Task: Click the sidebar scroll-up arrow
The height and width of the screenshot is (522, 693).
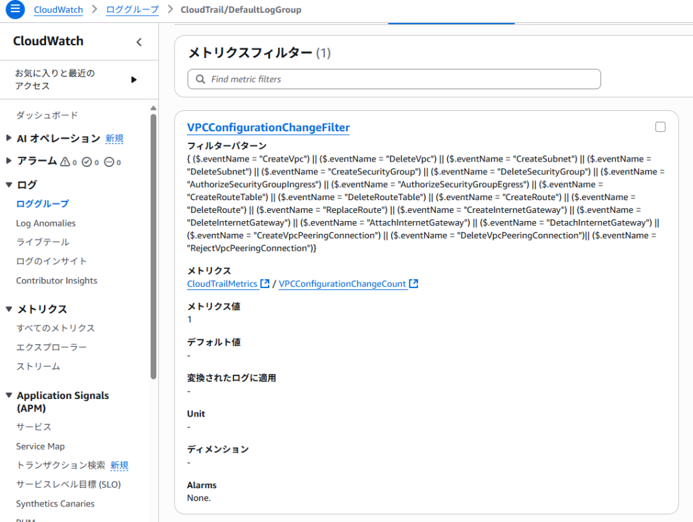Action: click(154, 108)
